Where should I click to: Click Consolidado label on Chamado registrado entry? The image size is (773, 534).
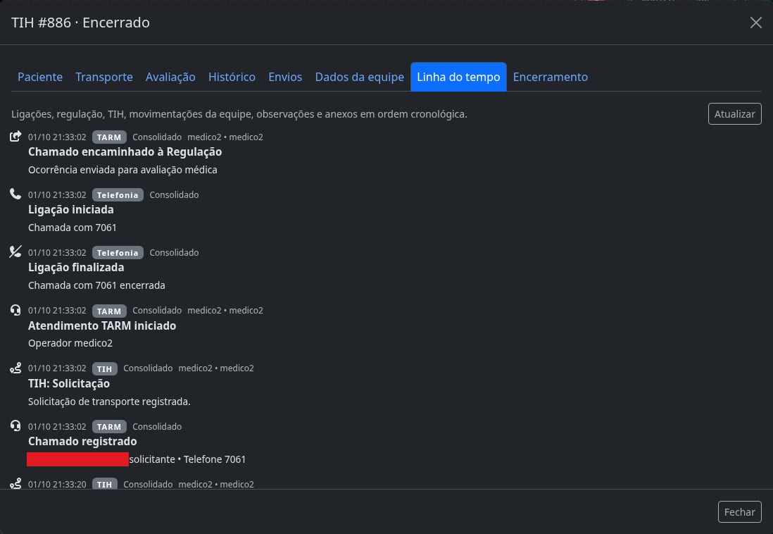coord(157,426)
